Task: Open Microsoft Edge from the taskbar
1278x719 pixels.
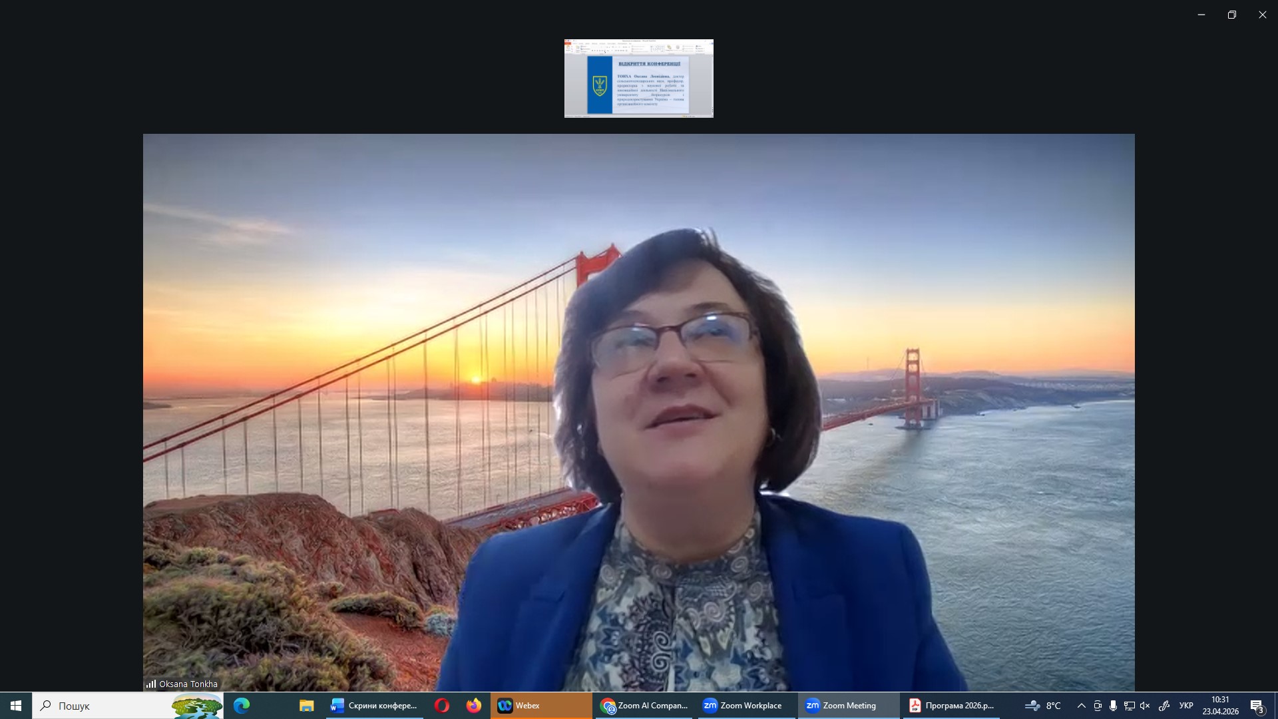Action: click(x=242, y=706)
